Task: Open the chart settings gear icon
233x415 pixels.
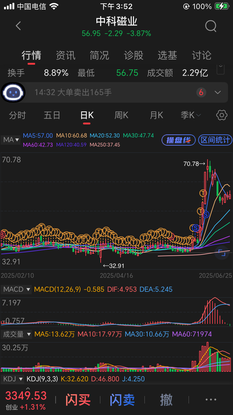Action: 222,115
